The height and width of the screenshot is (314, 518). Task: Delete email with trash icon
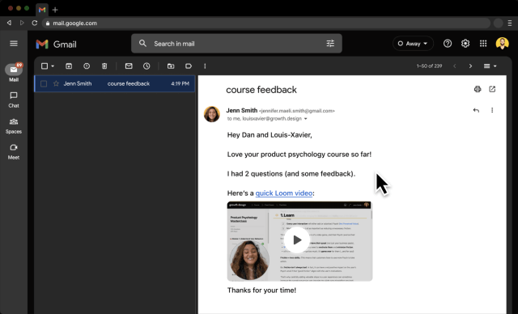click(x=104, y=66)
